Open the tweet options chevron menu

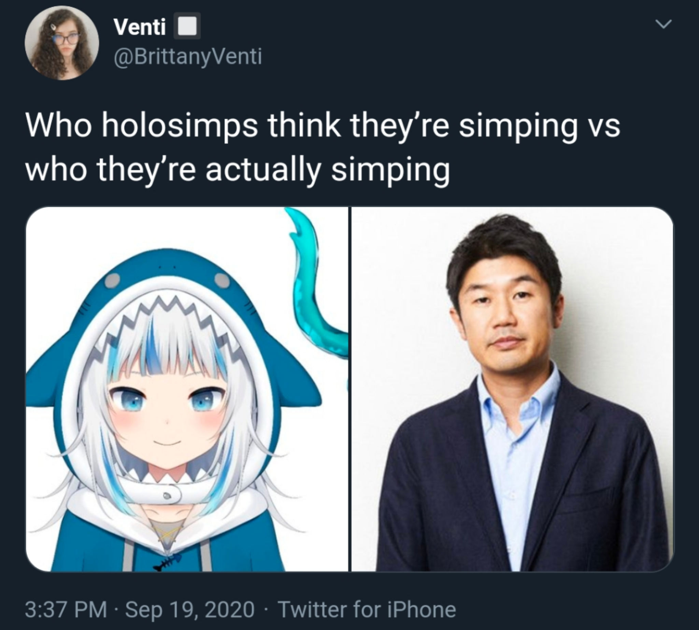click(664, 25)
